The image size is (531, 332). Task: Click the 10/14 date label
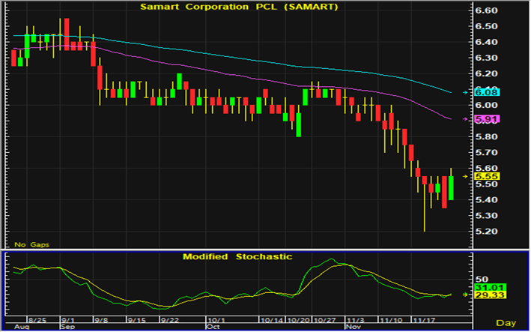pyautogui.click(x=273, y=320)
